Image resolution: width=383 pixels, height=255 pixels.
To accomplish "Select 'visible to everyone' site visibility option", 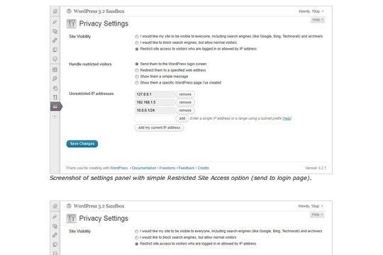I will click(137, 37).
